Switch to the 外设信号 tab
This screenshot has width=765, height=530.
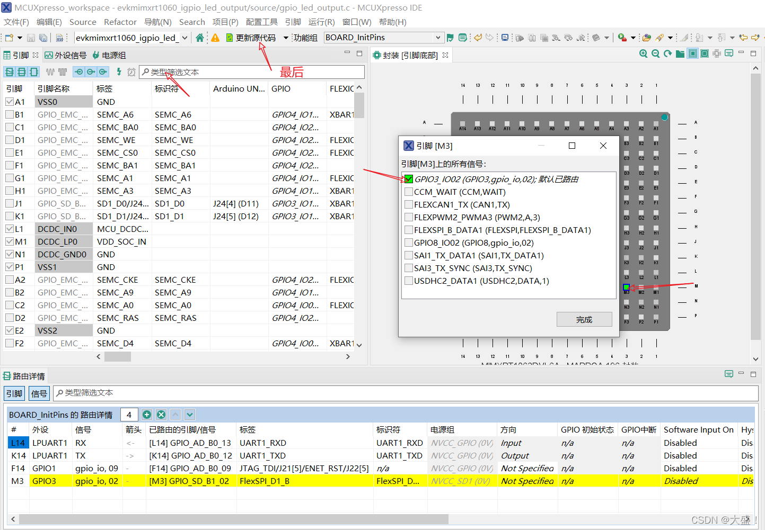point(66,55)
